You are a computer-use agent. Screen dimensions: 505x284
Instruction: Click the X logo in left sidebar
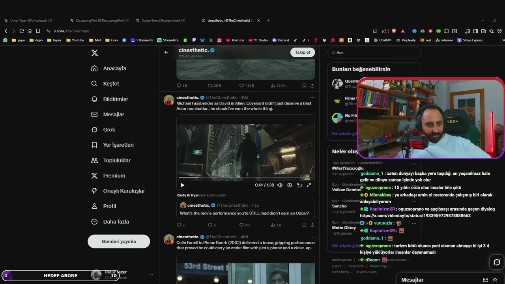pyautogui.click(x=95, y=53)
